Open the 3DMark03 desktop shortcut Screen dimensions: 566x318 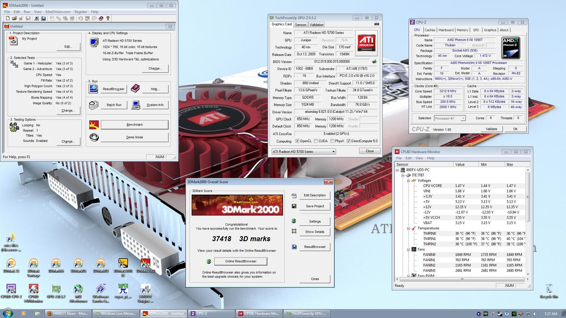(100, 266)
